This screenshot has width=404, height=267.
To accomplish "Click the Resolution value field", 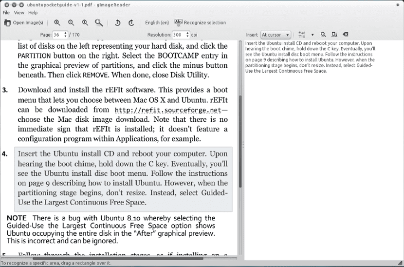I will click(179, 35).
